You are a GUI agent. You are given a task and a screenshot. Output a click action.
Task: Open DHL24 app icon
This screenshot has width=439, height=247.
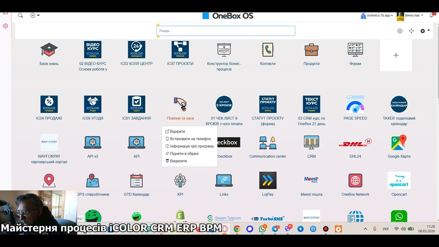(355, 142)
